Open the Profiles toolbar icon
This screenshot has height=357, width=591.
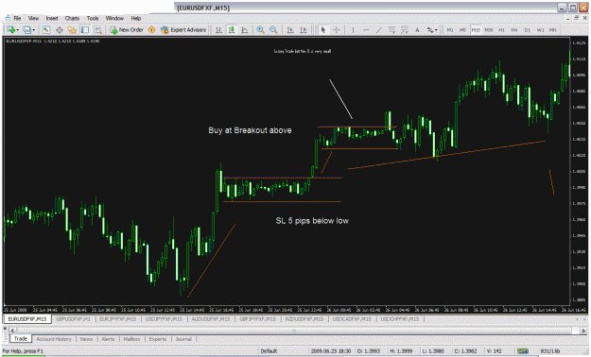click(x=27, y=30)
